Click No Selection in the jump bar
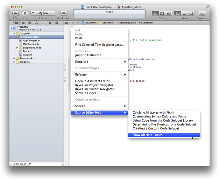The width and height of the screenshot is (219, 180). pyautogui.click(x=146, y=23)
